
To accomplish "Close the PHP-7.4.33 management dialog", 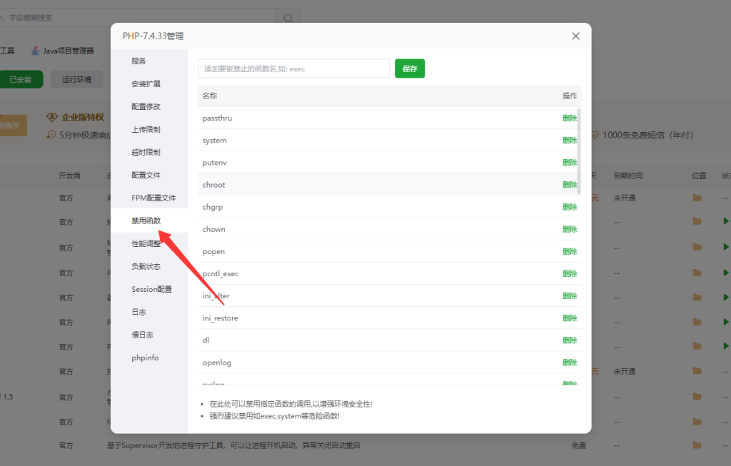I will (576, 36).
